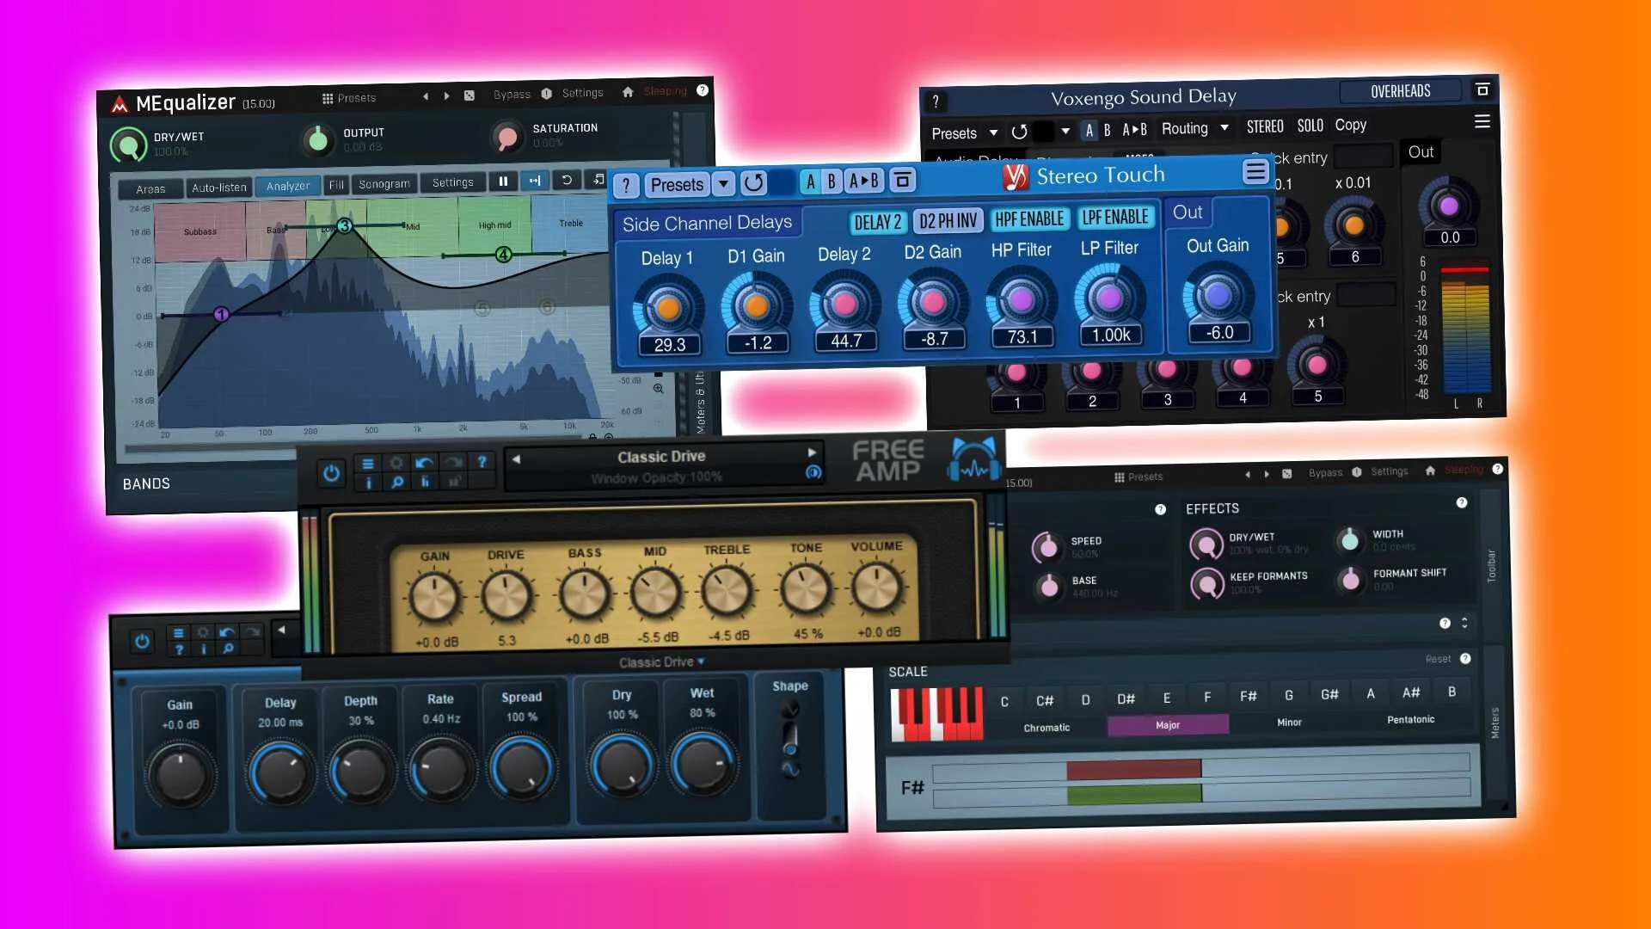Expand the Classic Drive dropdown below the amp
The height and width of the screenshot is (929, 1651).
pos(661,661)
